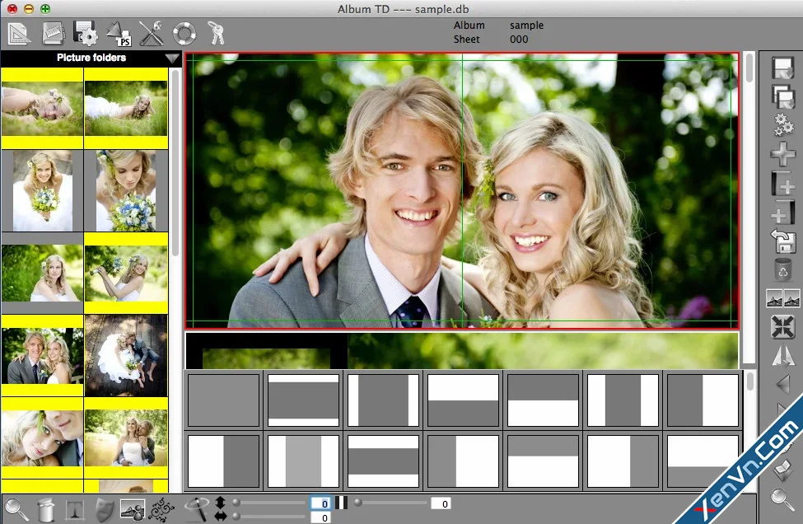Click the left-pointing arrow in right toolbar
This screenshot has height=524, width=803.
[783, 384]
